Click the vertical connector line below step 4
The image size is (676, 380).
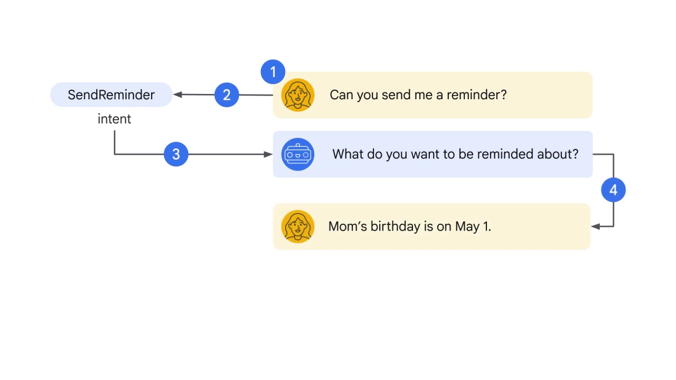click(x=613, y=214)
